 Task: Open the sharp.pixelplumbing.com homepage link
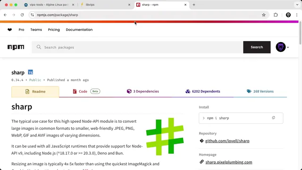pos(229,162)
